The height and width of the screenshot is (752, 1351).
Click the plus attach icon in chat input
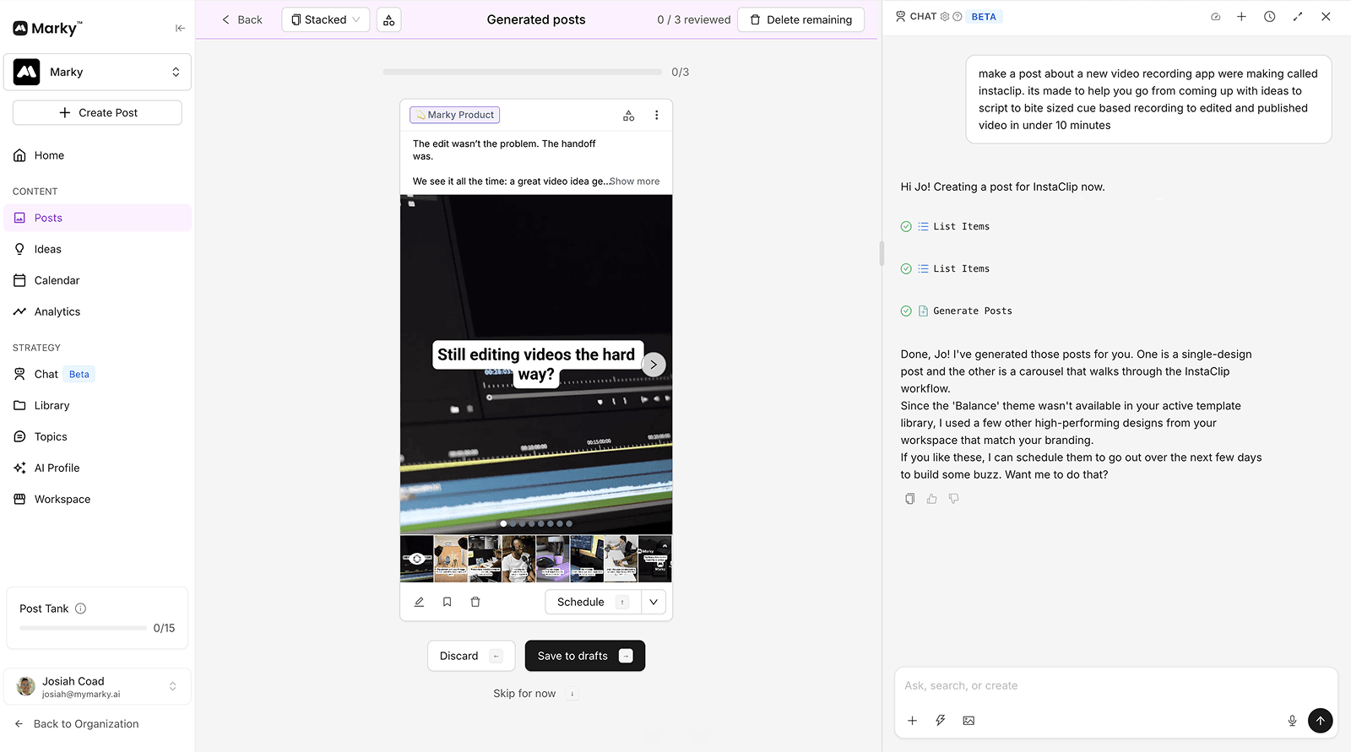click(x=912, y=720)
